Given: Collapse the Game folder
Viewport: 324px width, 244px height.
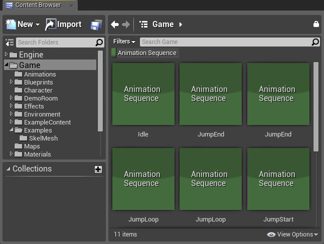Looking at the screenshot, I should pos(6,64).
